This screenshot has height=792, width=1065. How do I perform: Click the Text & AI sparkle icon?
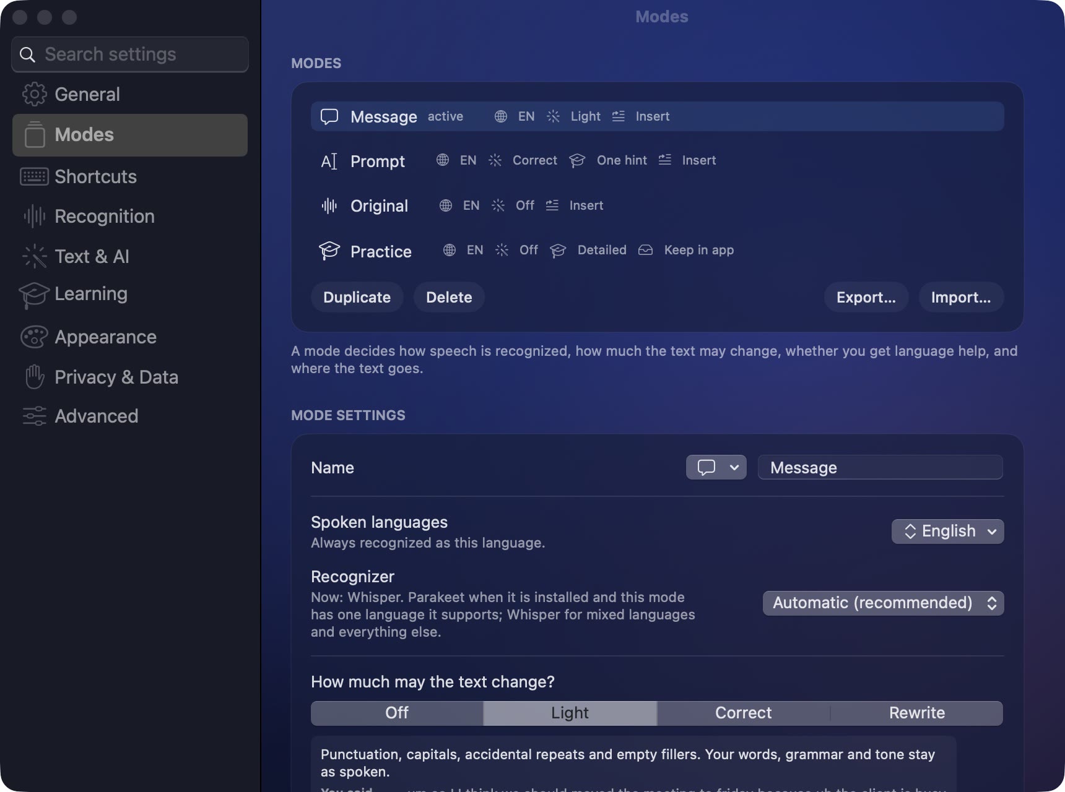point(34,256)
